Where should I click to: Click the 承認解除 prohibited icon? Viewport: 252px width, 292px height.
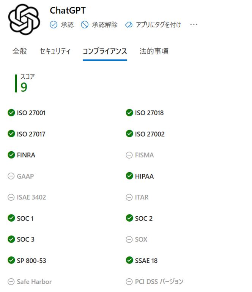click(84, 25)
